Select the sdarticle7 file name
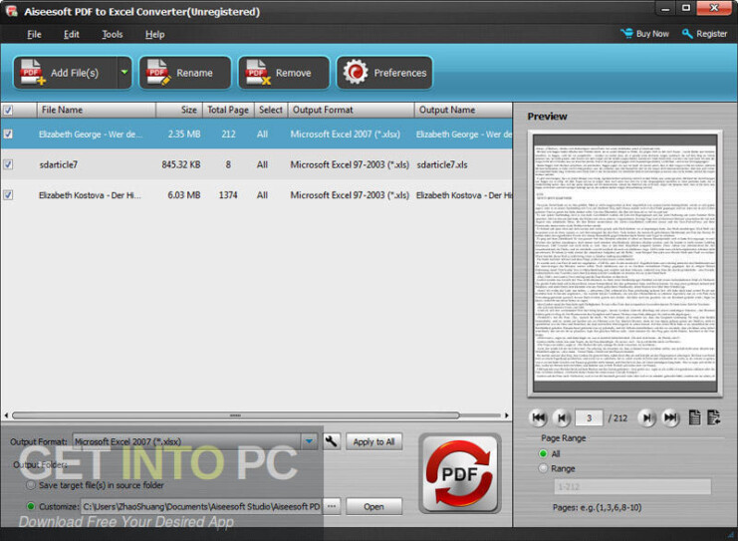 click(59, 164)
